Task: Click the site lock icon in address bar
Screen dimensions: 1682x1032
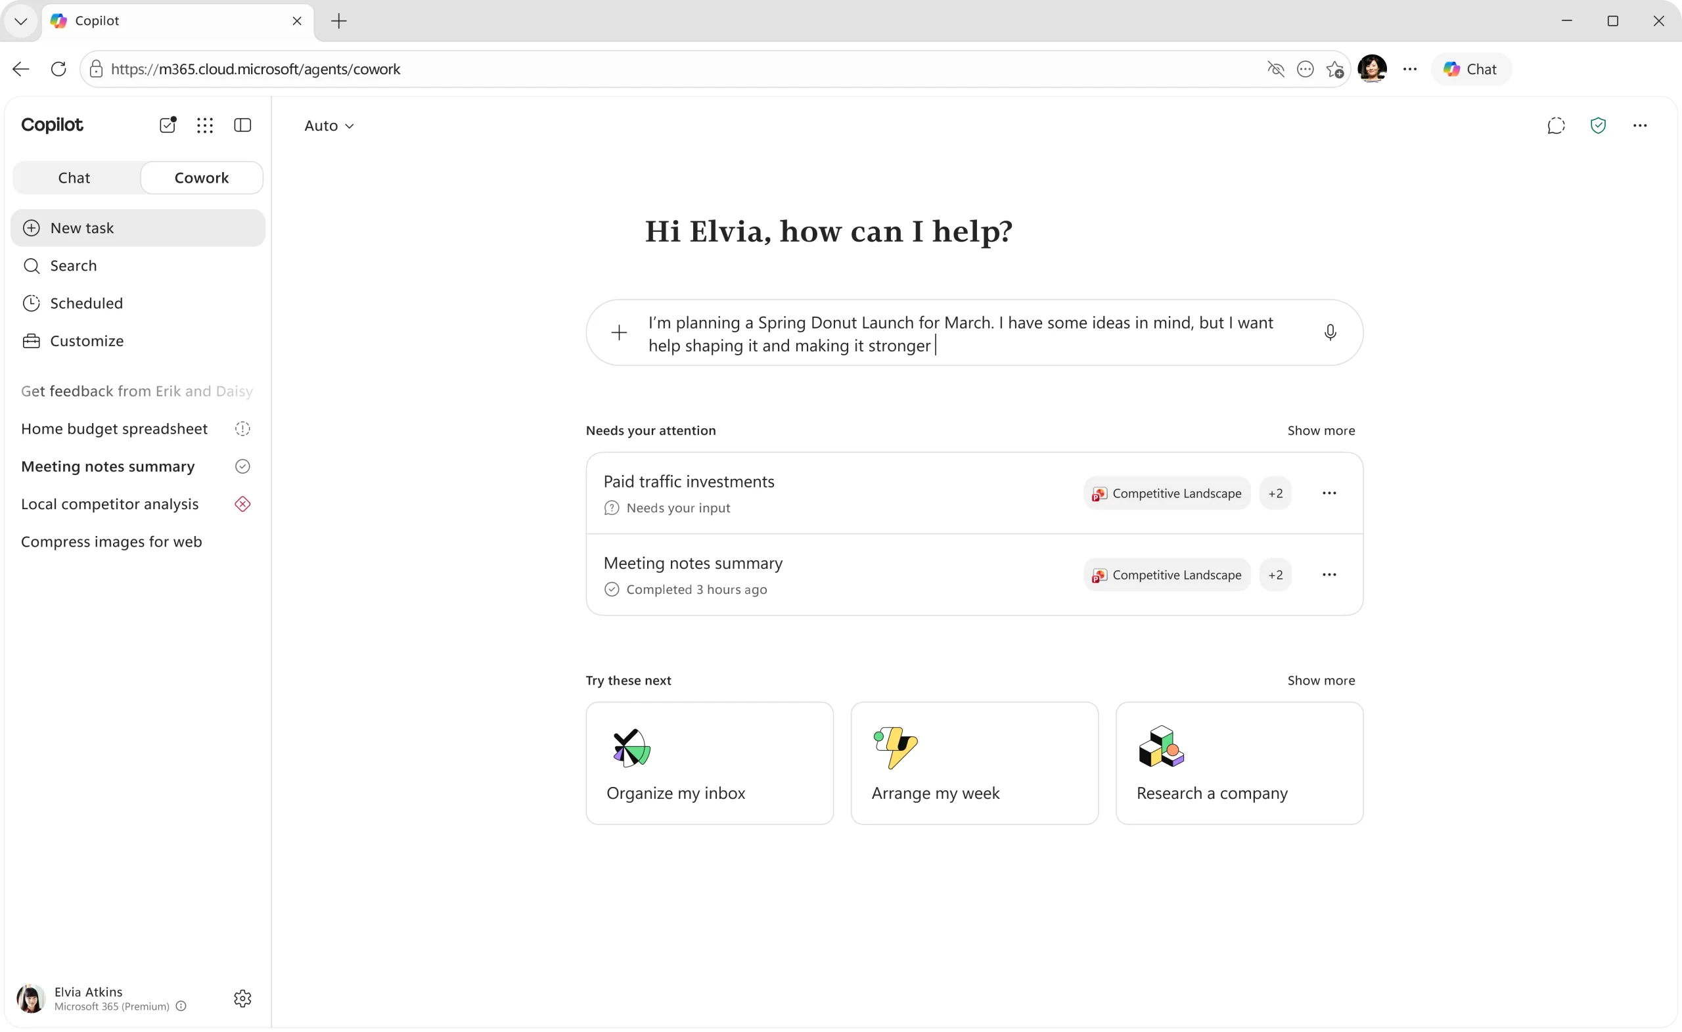Action: click(x=96, y=69)
